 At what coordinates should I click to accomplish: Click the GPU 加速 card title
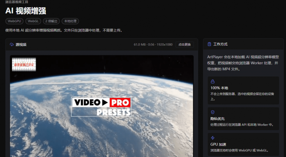pos(218,144)
